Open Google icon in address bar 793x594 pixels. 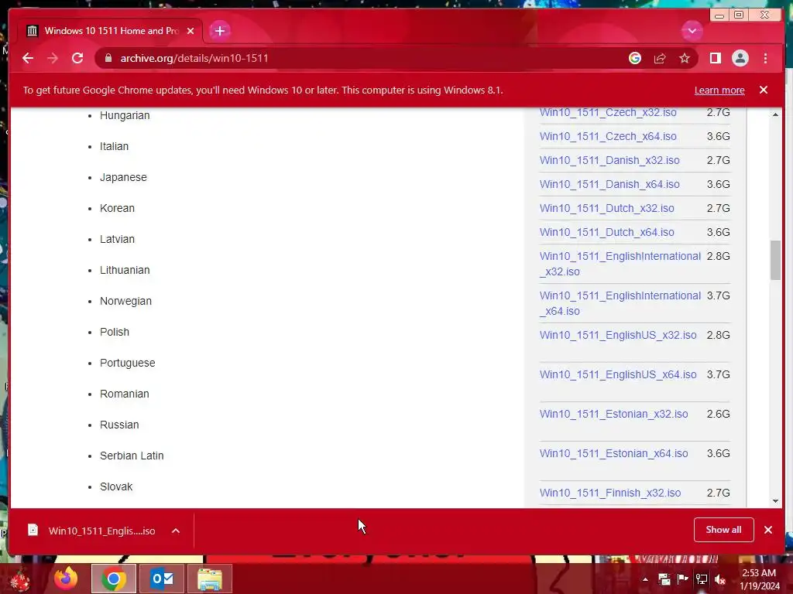pyautogui.click(x=635, y=59)
